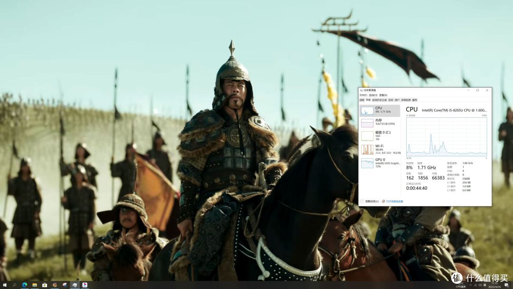The width and height of the screenshot is (513, 289).
Task: Click the threads count 1856
Action: point(423,178)
